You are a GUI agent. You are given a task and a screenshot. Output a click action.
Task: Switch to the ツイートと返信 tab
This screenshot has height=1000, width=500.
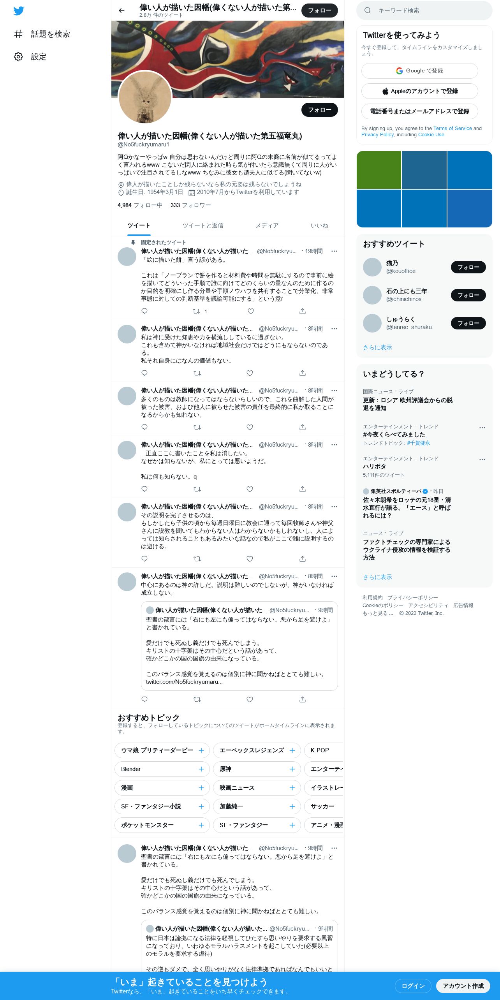click(203, 226)
